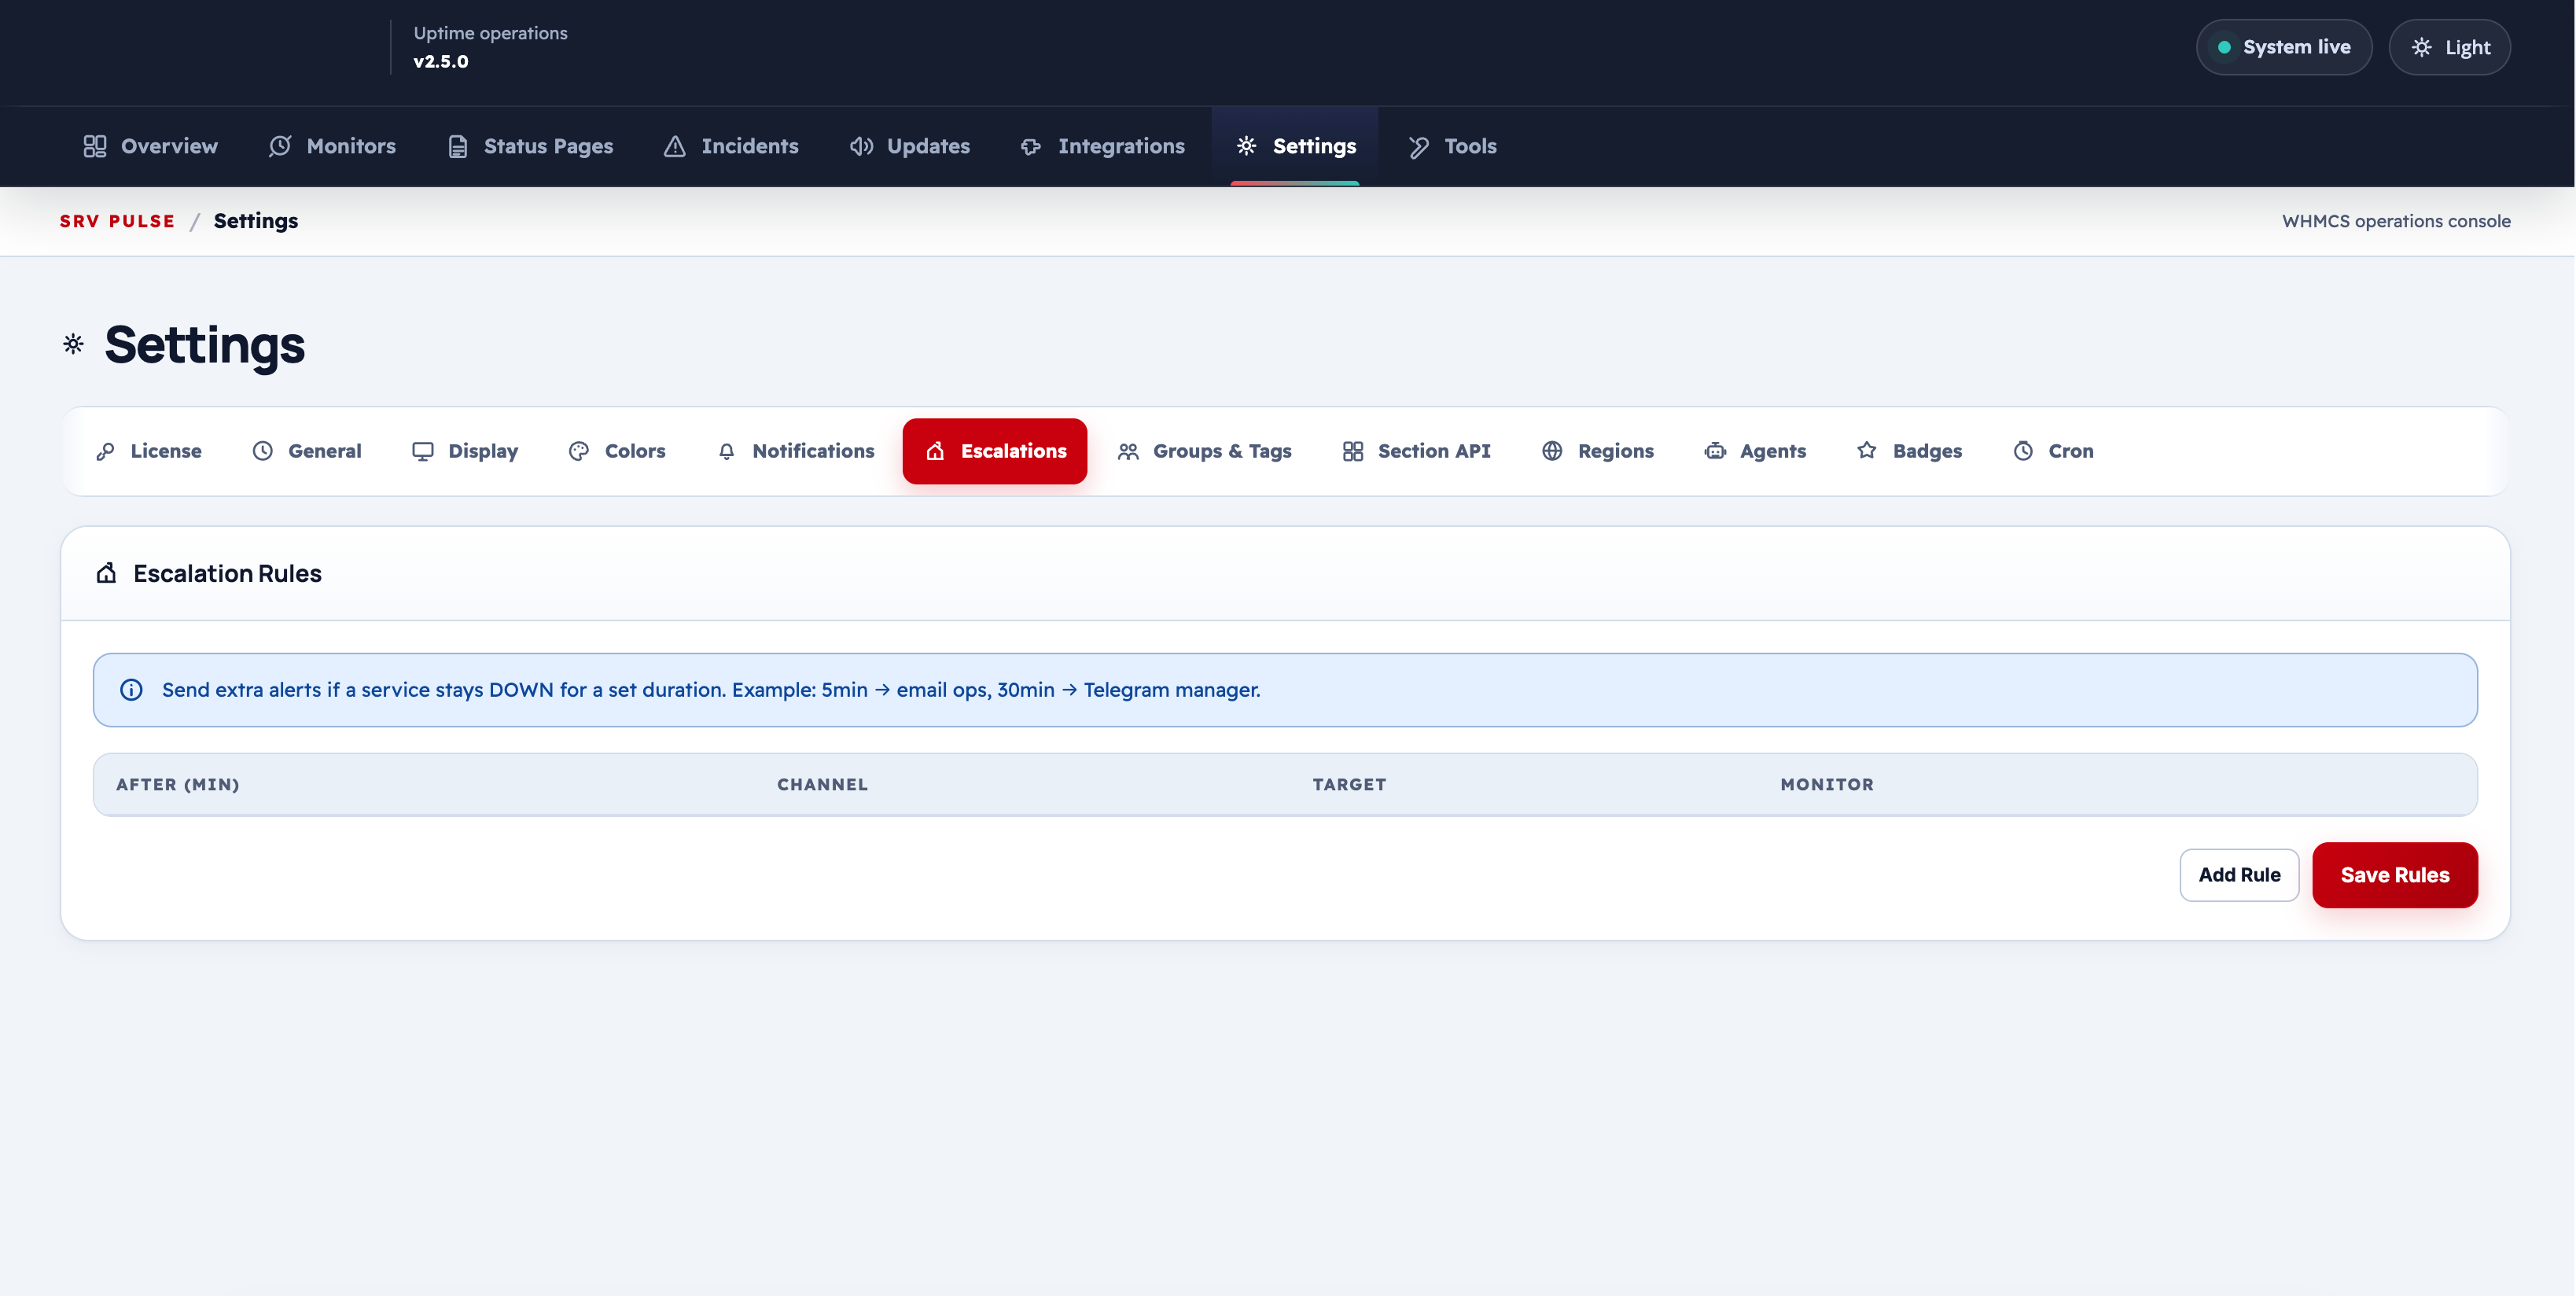
Task: Go to Monitors section
Action: pos(333,146)
